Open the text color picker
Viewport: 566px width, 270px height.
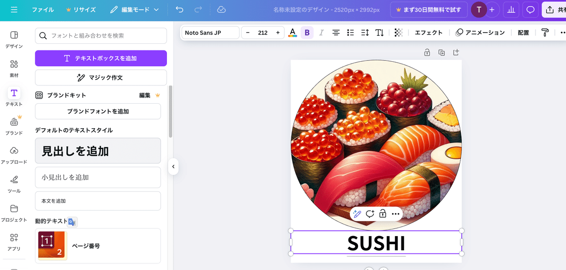[292, 33]
